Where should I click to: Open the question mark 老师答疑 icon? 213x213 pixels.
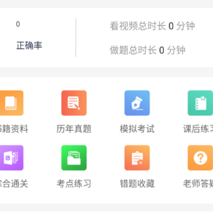[200, 158]
